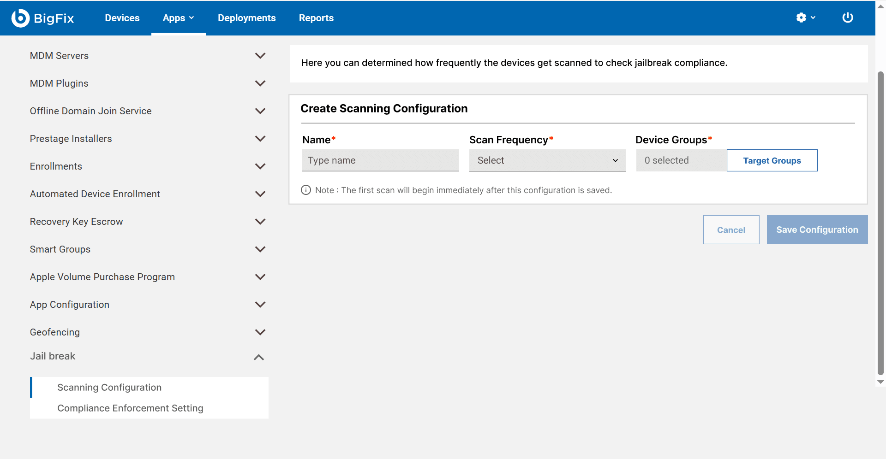
Task: Open the Reports page
Action: click(316, 18)
